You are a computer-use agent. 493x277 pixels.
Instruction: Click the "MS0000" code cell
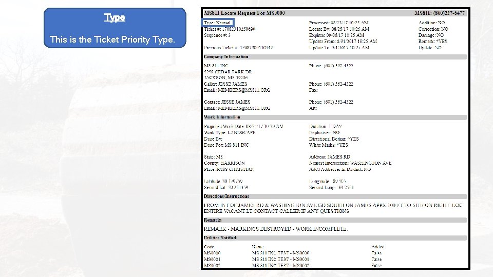(x=212, y=253)
